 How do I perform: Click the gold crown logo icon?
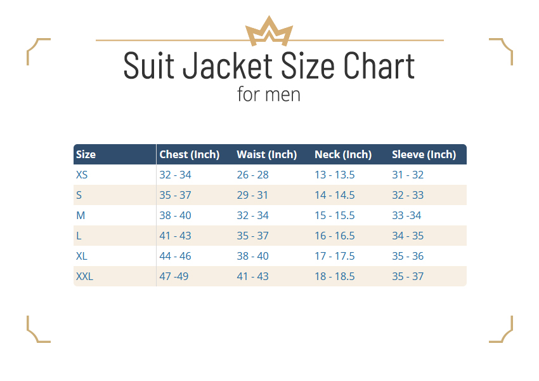269,31
